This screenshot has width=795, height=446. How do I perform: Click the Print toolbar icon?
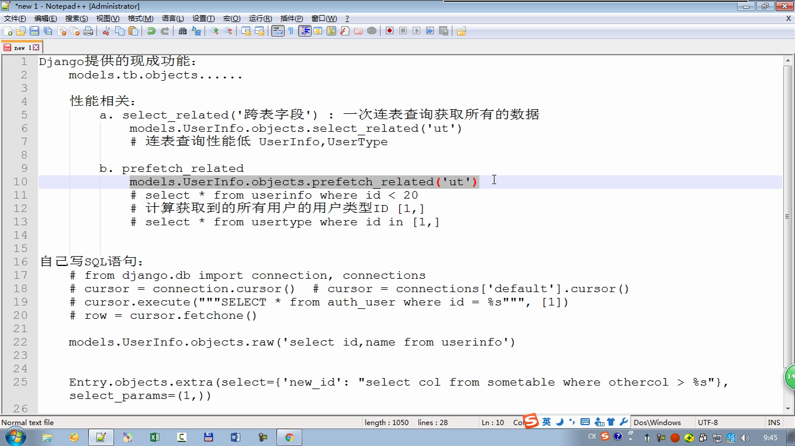pos(88,31)
